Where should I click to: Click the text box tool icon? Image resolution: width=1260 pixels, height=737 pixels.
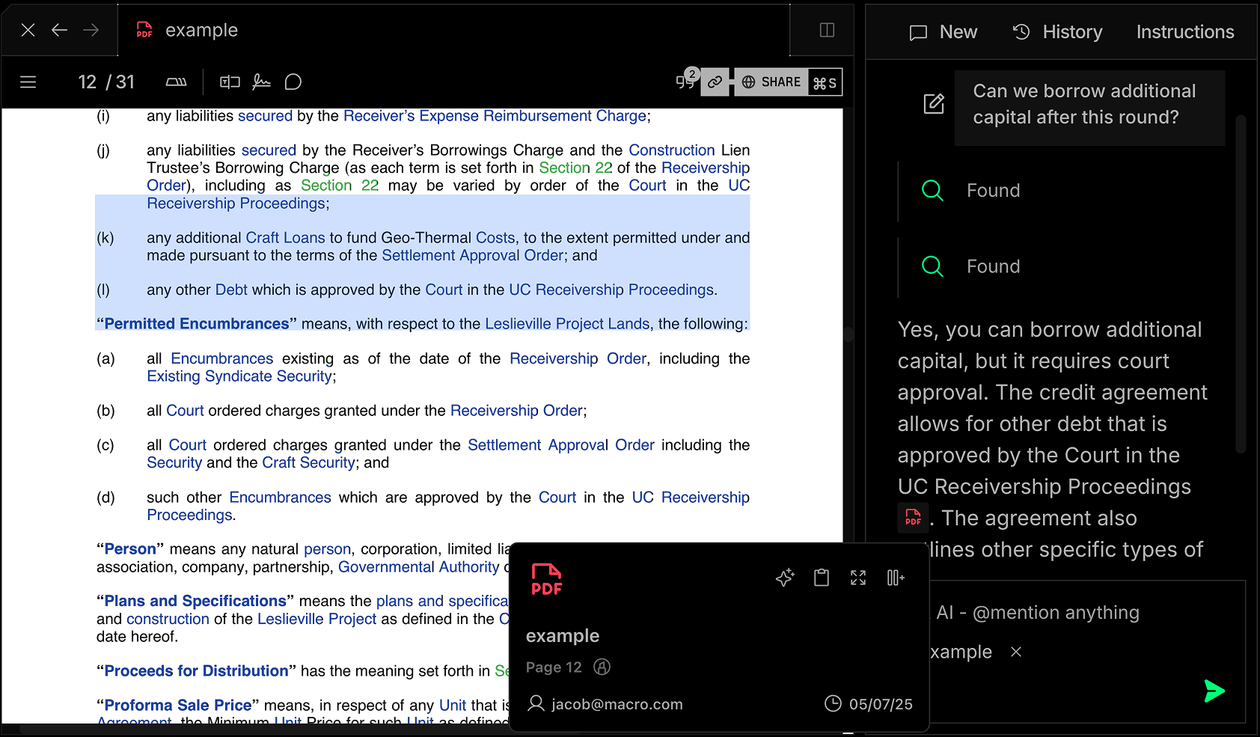(230, 82)
